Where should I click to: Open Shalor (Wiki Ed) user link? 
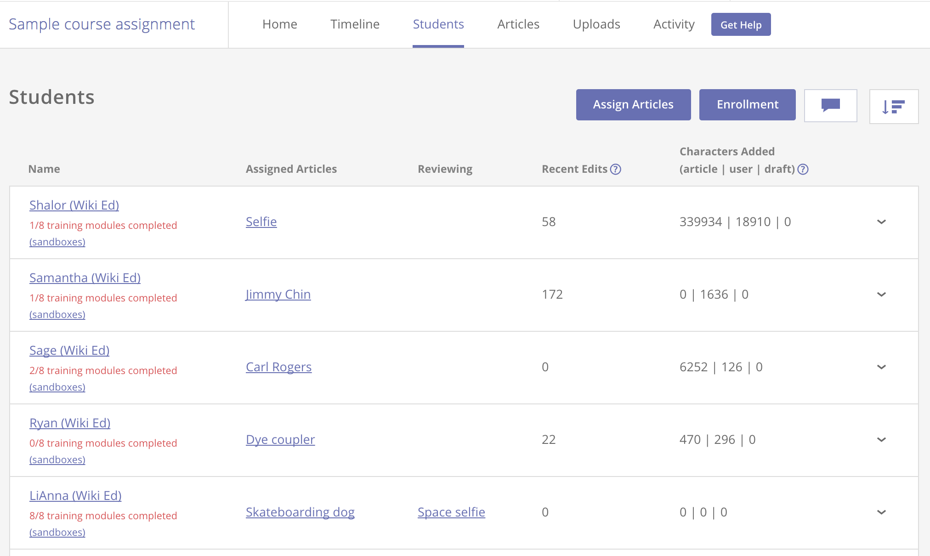74,205
